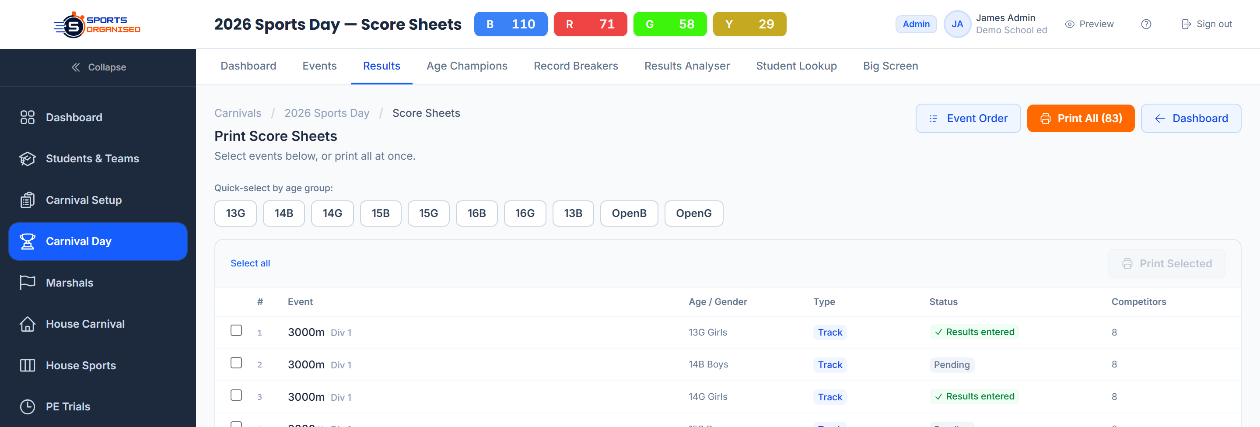
Task: Click the 2026 Sports Day breadcrumb
Action: coord(327,113)
